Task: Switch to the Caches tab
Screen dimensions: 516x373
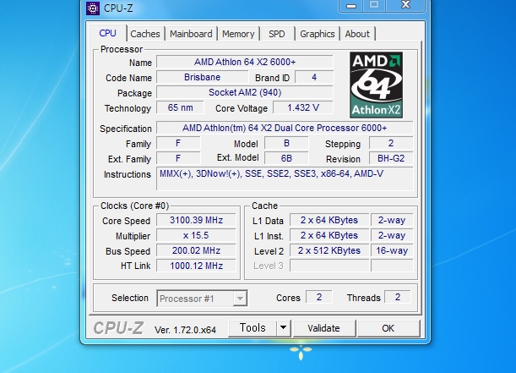Action: (x=144, y=34)
